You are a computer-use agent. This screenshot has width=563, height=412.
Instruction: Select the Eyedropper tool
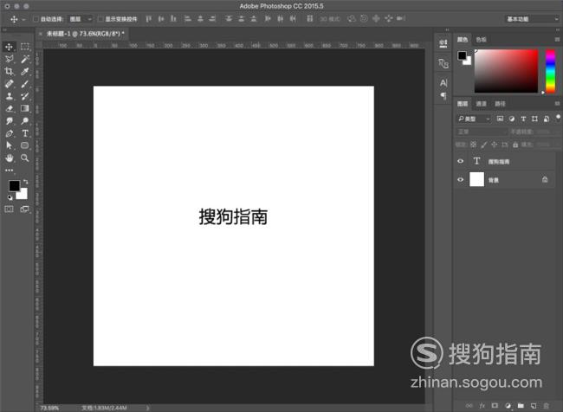25,72
